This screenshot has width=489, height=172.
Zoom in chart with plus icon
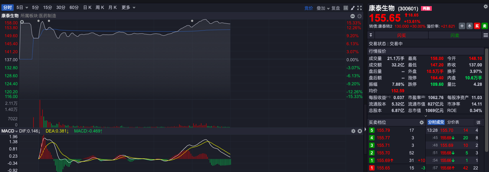[x=359, y=16]
